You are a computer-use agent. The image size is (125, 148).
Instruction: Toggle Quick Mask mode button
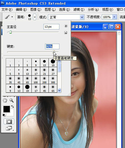click(x=9, y=121)
